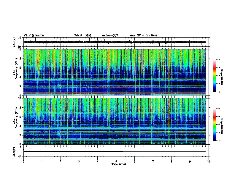Click inside the ch.2 frequency spectrogram
Screen dimensions: 235x181
114,121
